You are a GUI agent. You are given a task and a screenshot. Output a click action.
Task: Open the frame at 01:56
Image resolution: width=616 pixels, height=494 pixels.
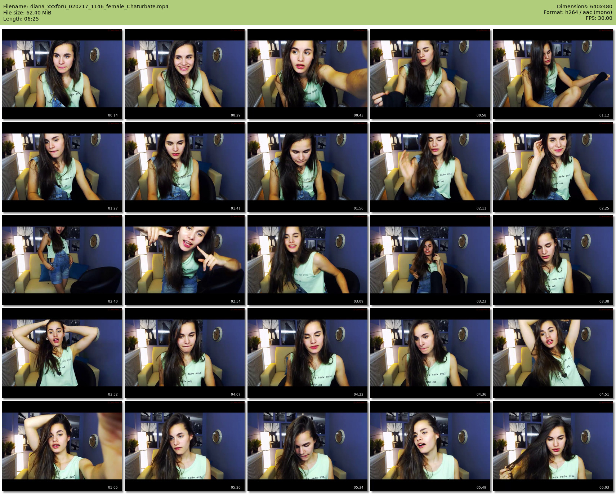coord(308,167)
